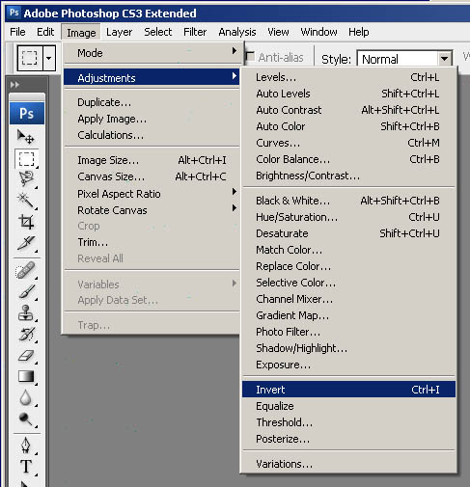
Task: Choose Calculations menu item
Action: [x=152, y=135]
